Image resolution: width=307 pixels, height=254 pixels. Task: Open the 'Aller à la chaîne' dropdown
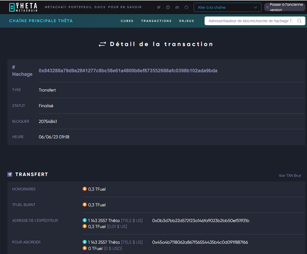[x=228, y=7]
